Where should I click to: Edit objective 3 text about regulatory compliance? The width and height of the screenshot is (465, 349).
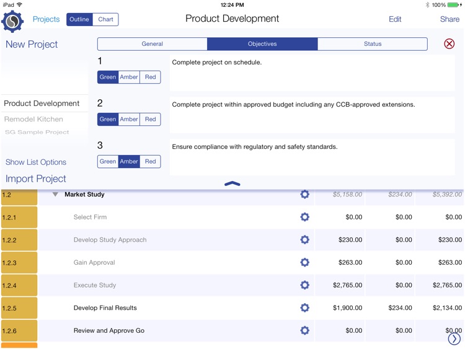pyautogui.click(x=312, y=157)
